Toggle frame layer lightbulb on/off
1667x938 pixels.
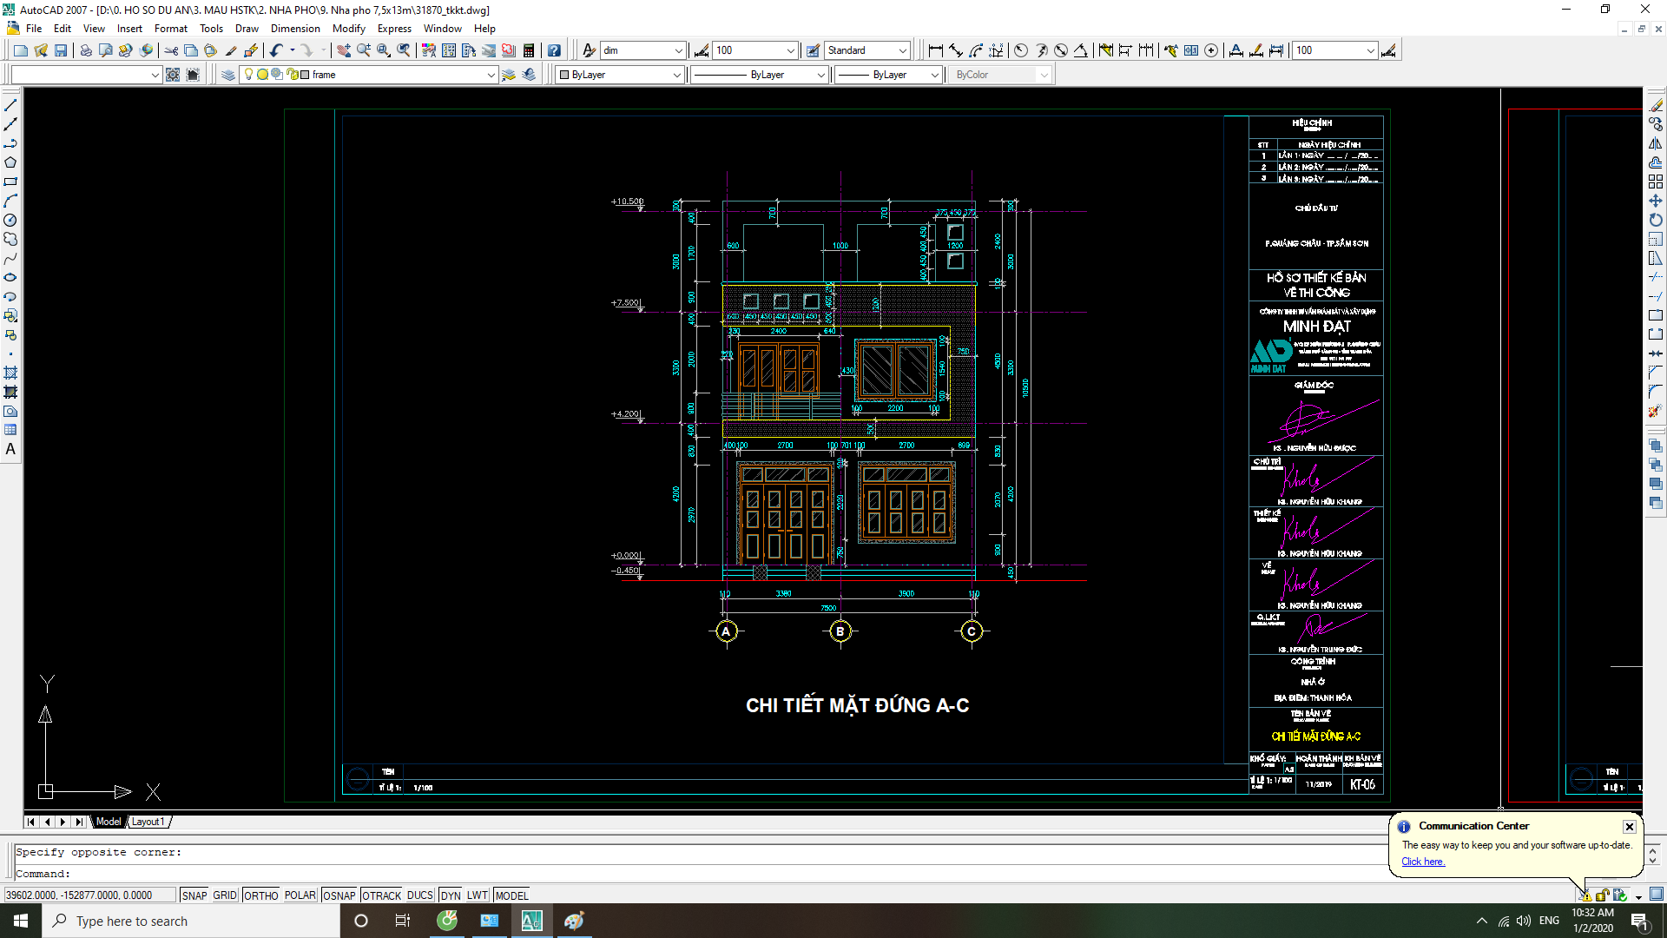[248, 75]
